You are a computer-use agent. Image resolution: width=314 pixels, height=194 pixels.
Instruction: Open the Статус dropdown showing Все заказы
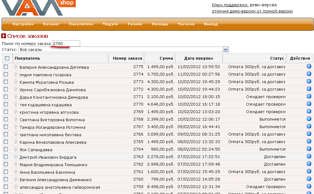(x=123, y=49)
